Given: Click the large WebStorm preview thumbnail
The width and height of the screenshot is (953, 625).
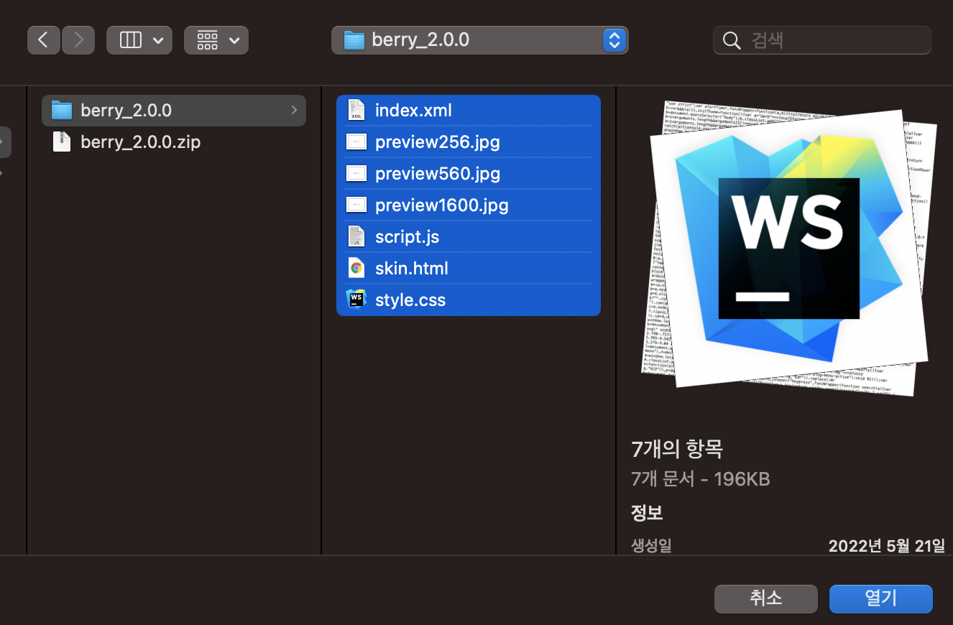Looking at the screenshot, I should (x=789, y=248).
